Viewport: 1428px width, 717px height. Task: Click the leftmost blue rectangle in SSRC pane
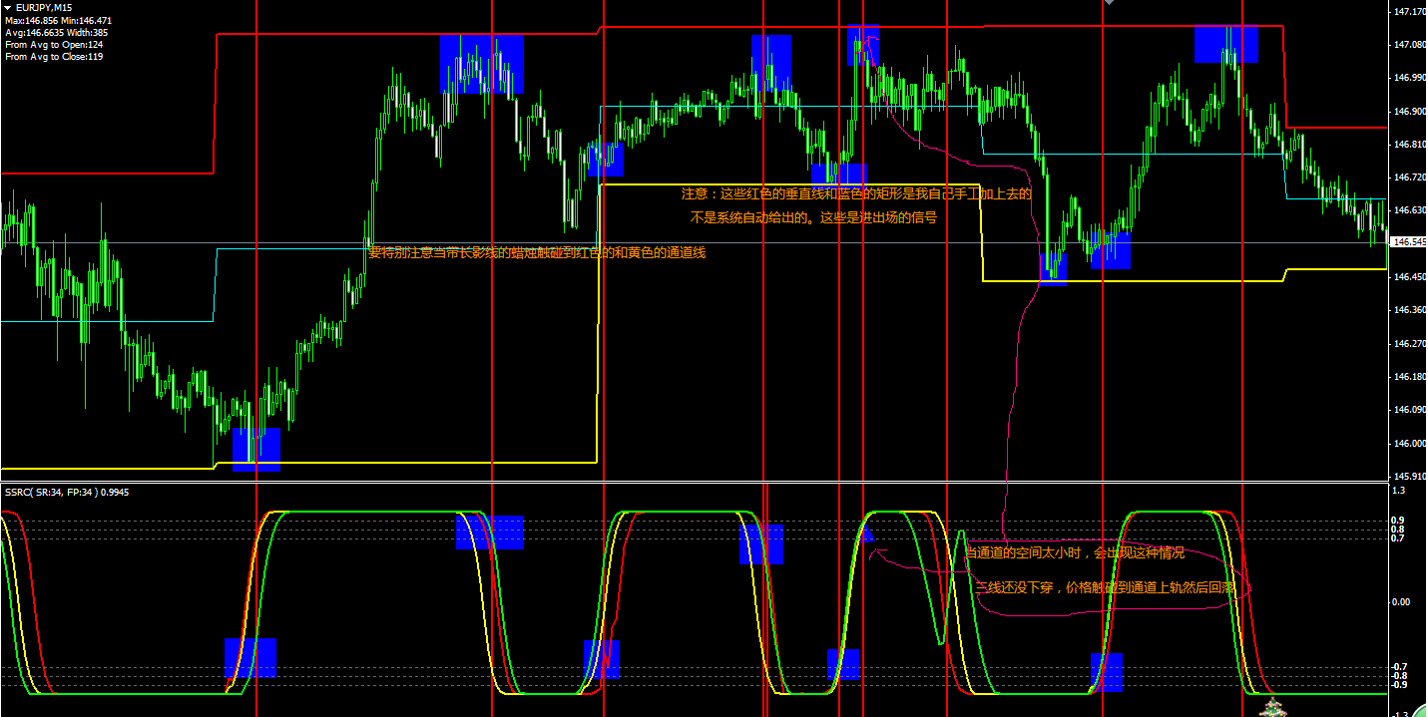250,657
